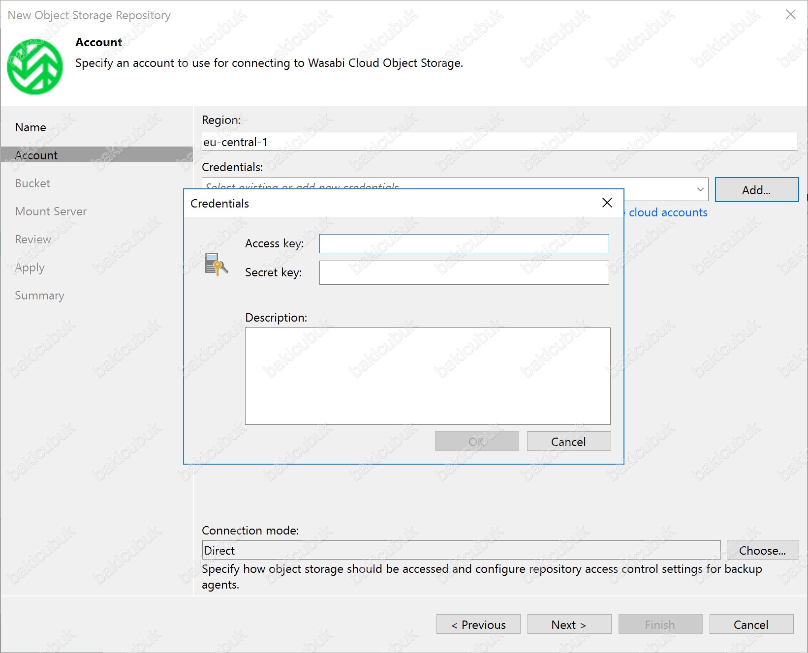The height and width of the screenshot is (653, 808).
Task: Cancel the Credentials dialog
Action: click(568, 442)
